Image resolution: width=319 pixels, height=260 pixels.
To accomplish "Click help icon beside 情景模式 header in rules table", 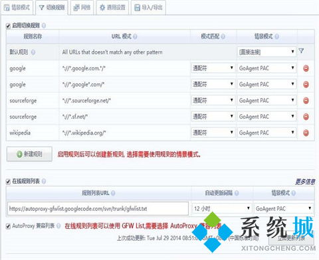I will pos(276,36).
